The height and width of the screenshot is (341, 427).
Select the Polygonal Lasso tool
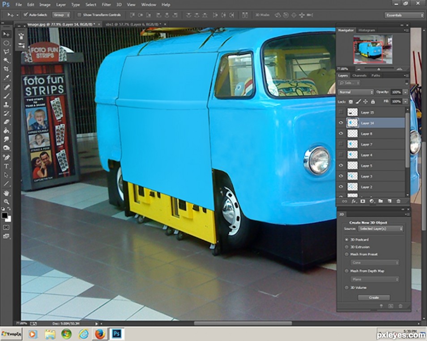coord(6,52)
